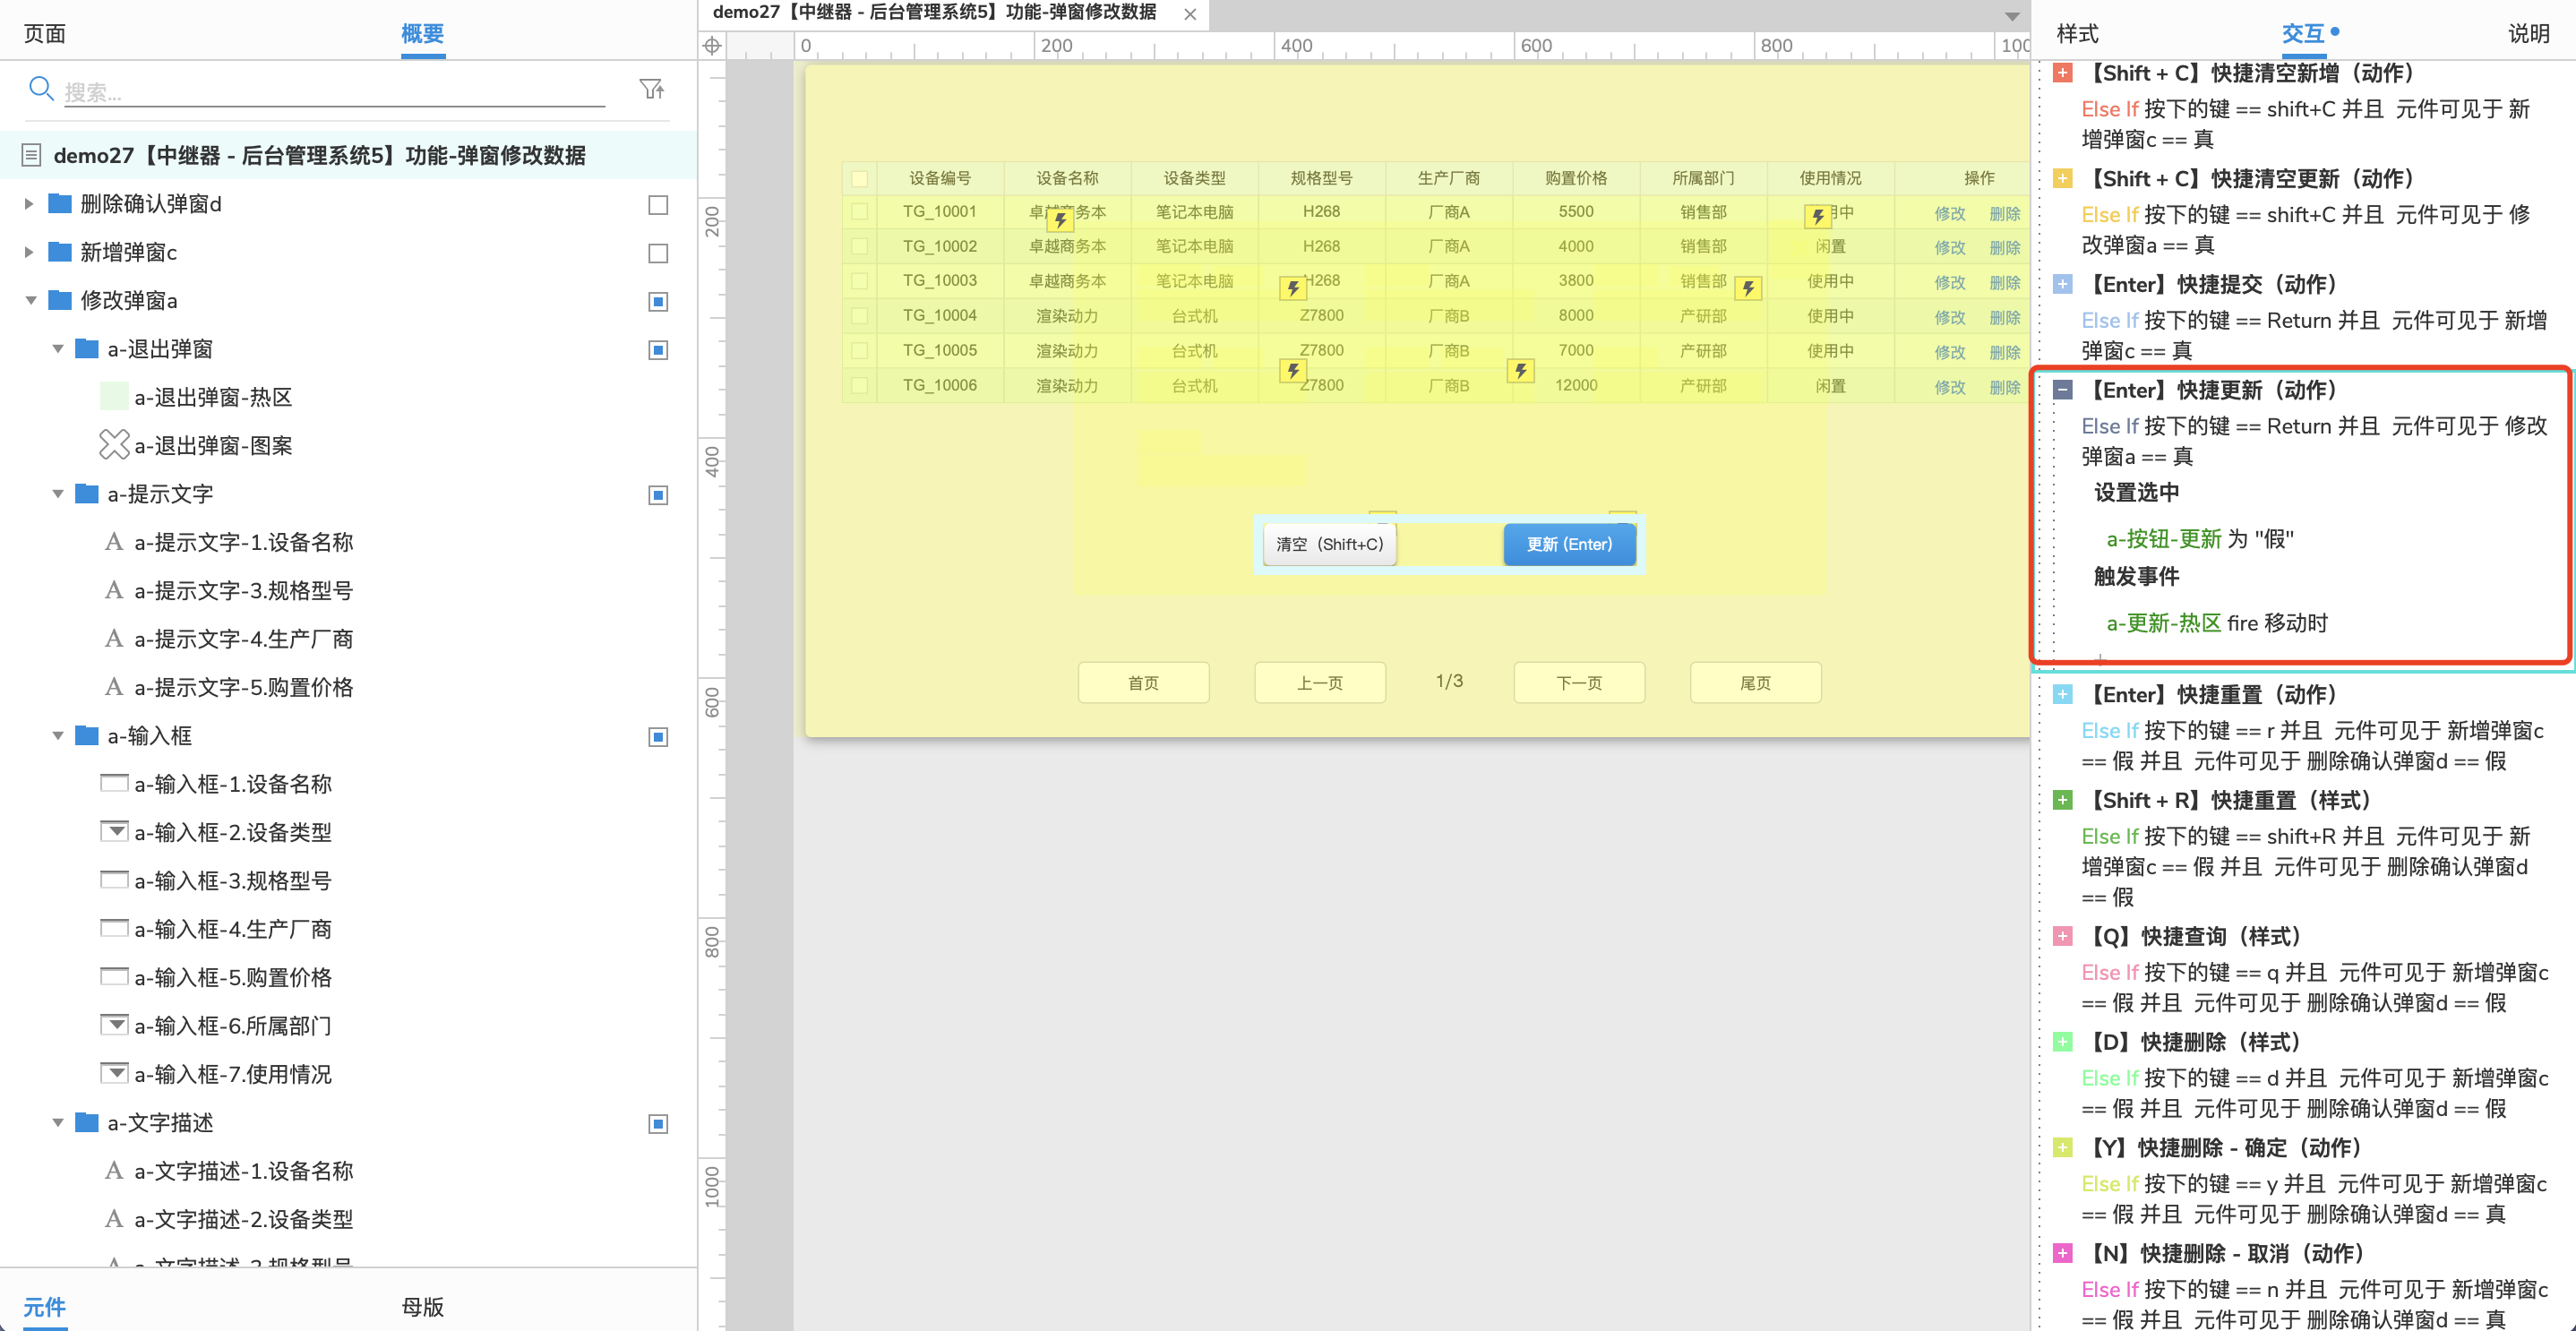Switch to the 页面 tab
This screenshot has height=1331, width=2576.
(45, 34)
